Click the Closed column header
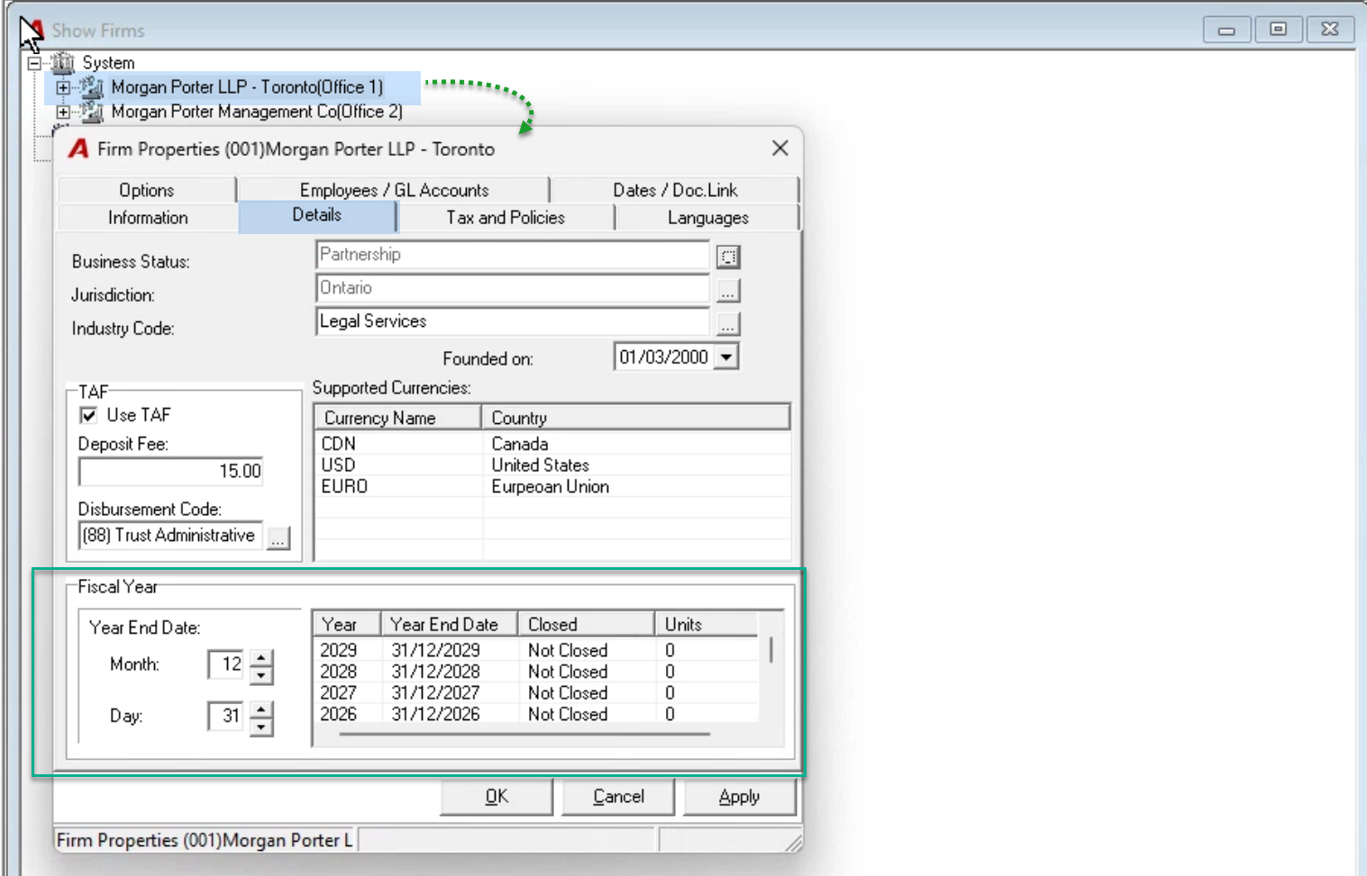The width and height of the screenshot is (1367, 876). pos(587,624)
